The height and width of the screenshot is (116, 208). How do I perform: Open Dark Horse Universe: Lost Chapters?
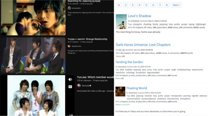point(143,45)
